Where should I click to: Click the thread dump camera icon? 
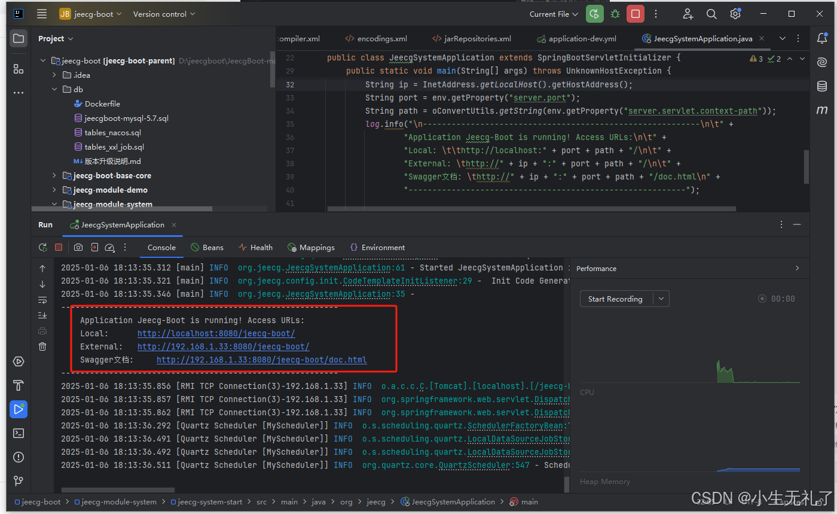pos(78,247)
